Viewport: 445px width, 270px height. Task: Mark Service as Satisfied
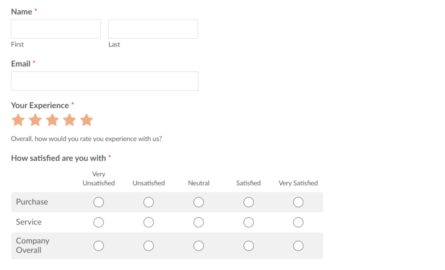[x=249, y=222]
